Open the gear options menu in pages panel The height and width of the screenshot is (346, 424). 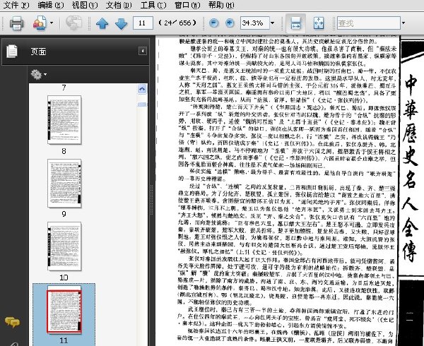[38, 74]
